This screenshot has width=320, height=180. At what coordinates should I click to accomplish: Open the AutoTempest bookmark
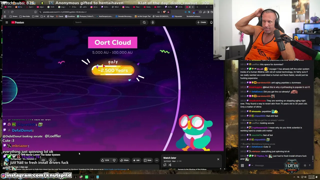tap(104, 16)
